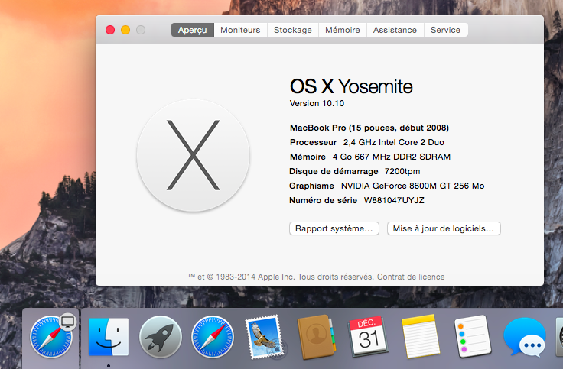Screen dimensions: 563x369
Task: Open Contacts book icon in Dock
Action: [x=317, y=337]
